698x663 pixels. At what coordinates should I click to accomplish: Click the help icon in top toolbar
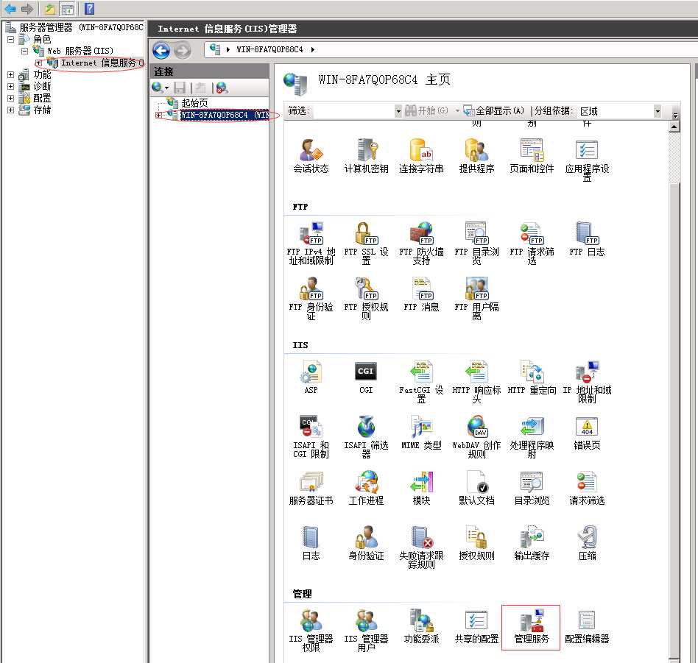click(90, 9)
